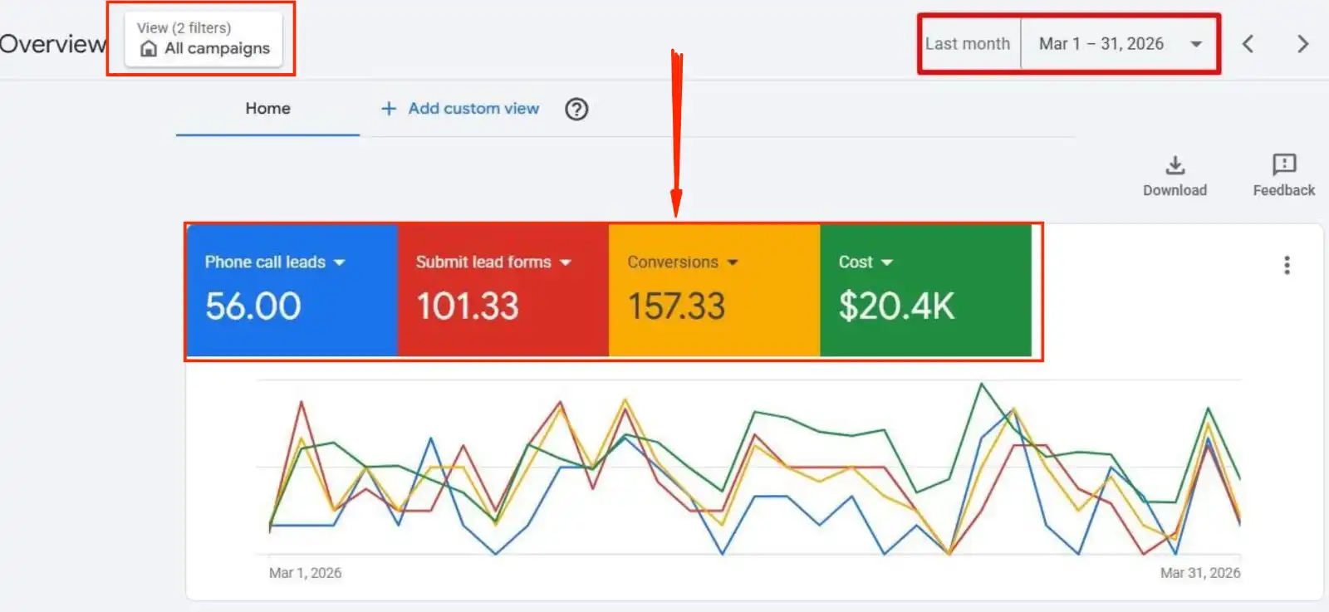
Task: Open the All campaigns view filter
Action: pyautogui.click(x=204, y=38)
